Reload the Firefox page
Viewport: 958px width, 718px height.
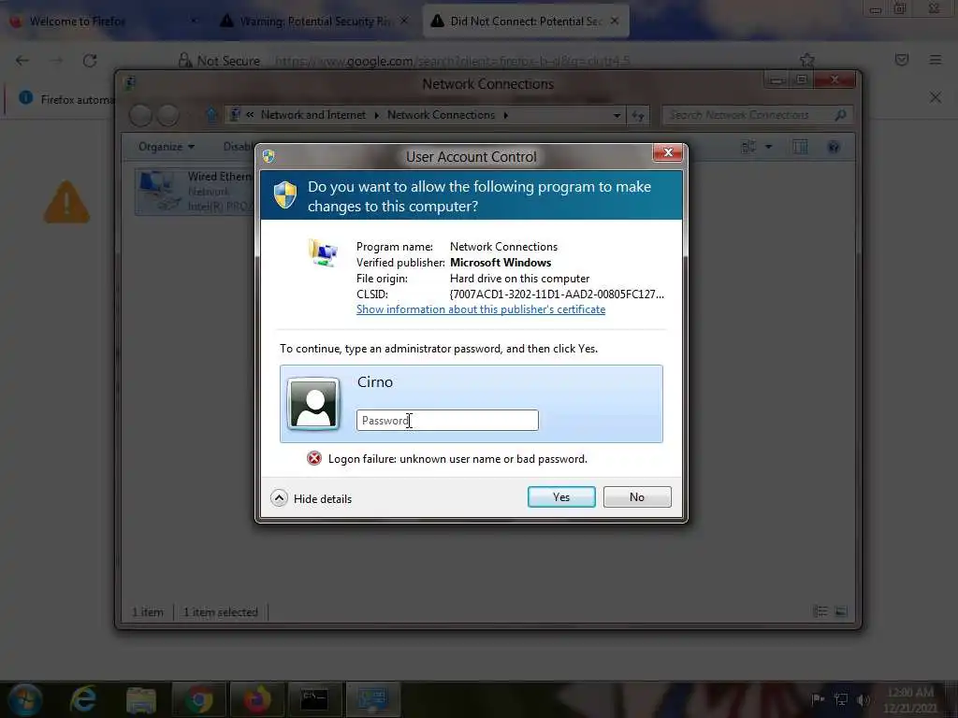point(90,61)
